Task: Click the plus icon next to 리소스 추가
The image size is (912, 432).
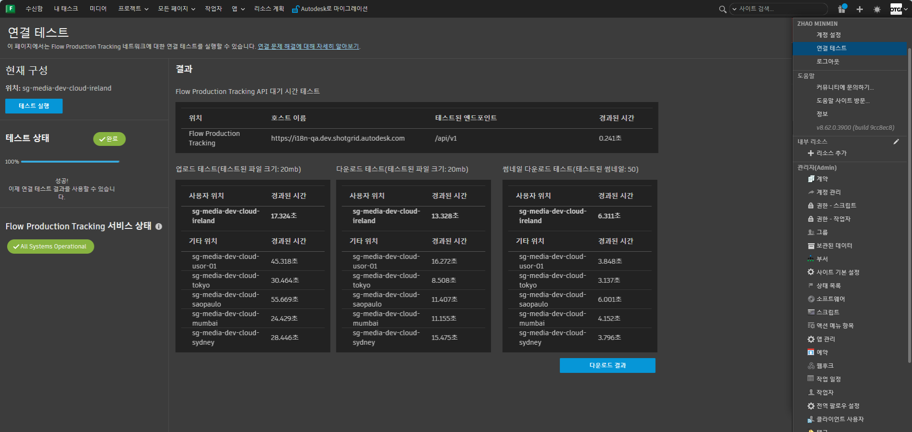Action: coord(810,153)
